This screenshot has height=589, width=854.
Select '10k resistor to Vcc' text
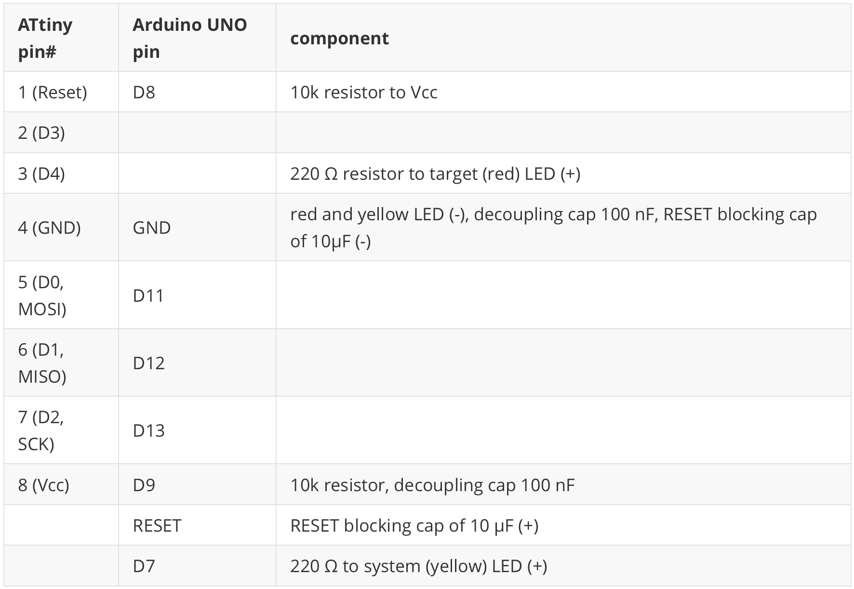coord(364,92)
